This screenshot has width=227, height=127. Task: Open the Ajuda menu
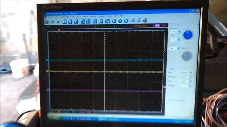point(122,16)
